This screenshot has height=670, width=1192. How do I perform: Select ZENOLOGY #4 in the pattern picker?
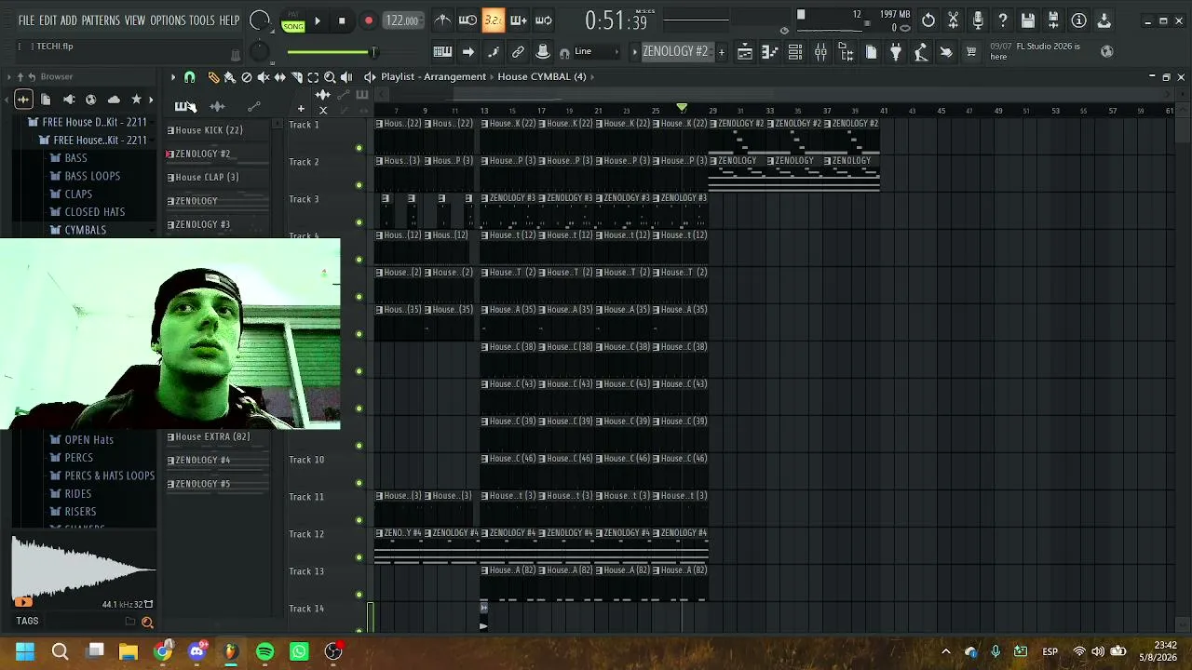pos(219,460)
